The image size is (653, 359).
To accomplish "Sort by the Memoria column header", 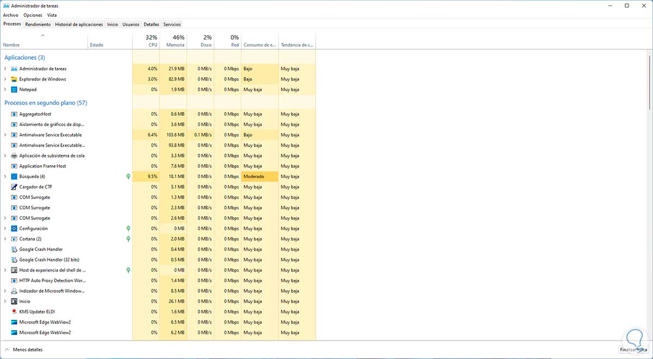I will point(175,41).
